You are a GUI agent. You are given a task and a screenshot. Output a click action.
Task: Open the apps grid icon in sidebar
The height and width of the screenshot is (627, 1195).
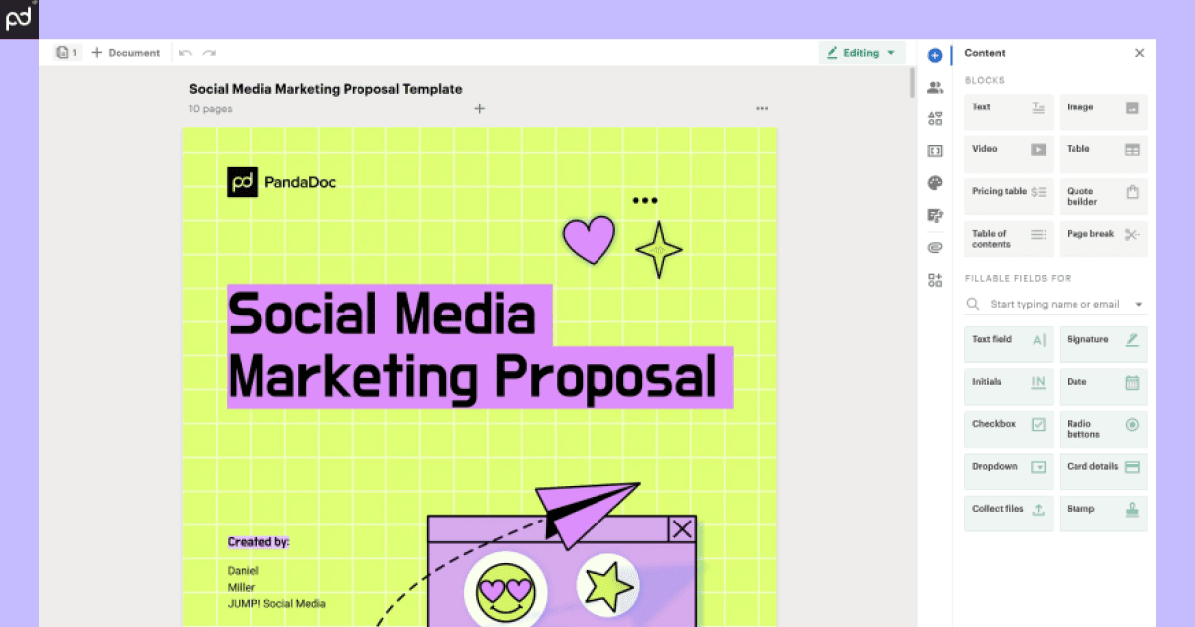(934, 280)
